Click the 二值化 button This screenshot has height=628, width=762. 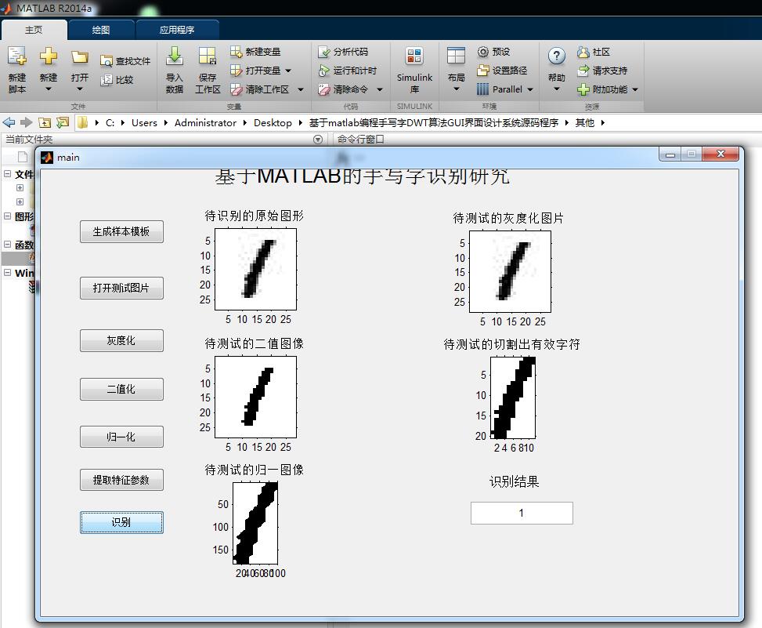point(121,389)
